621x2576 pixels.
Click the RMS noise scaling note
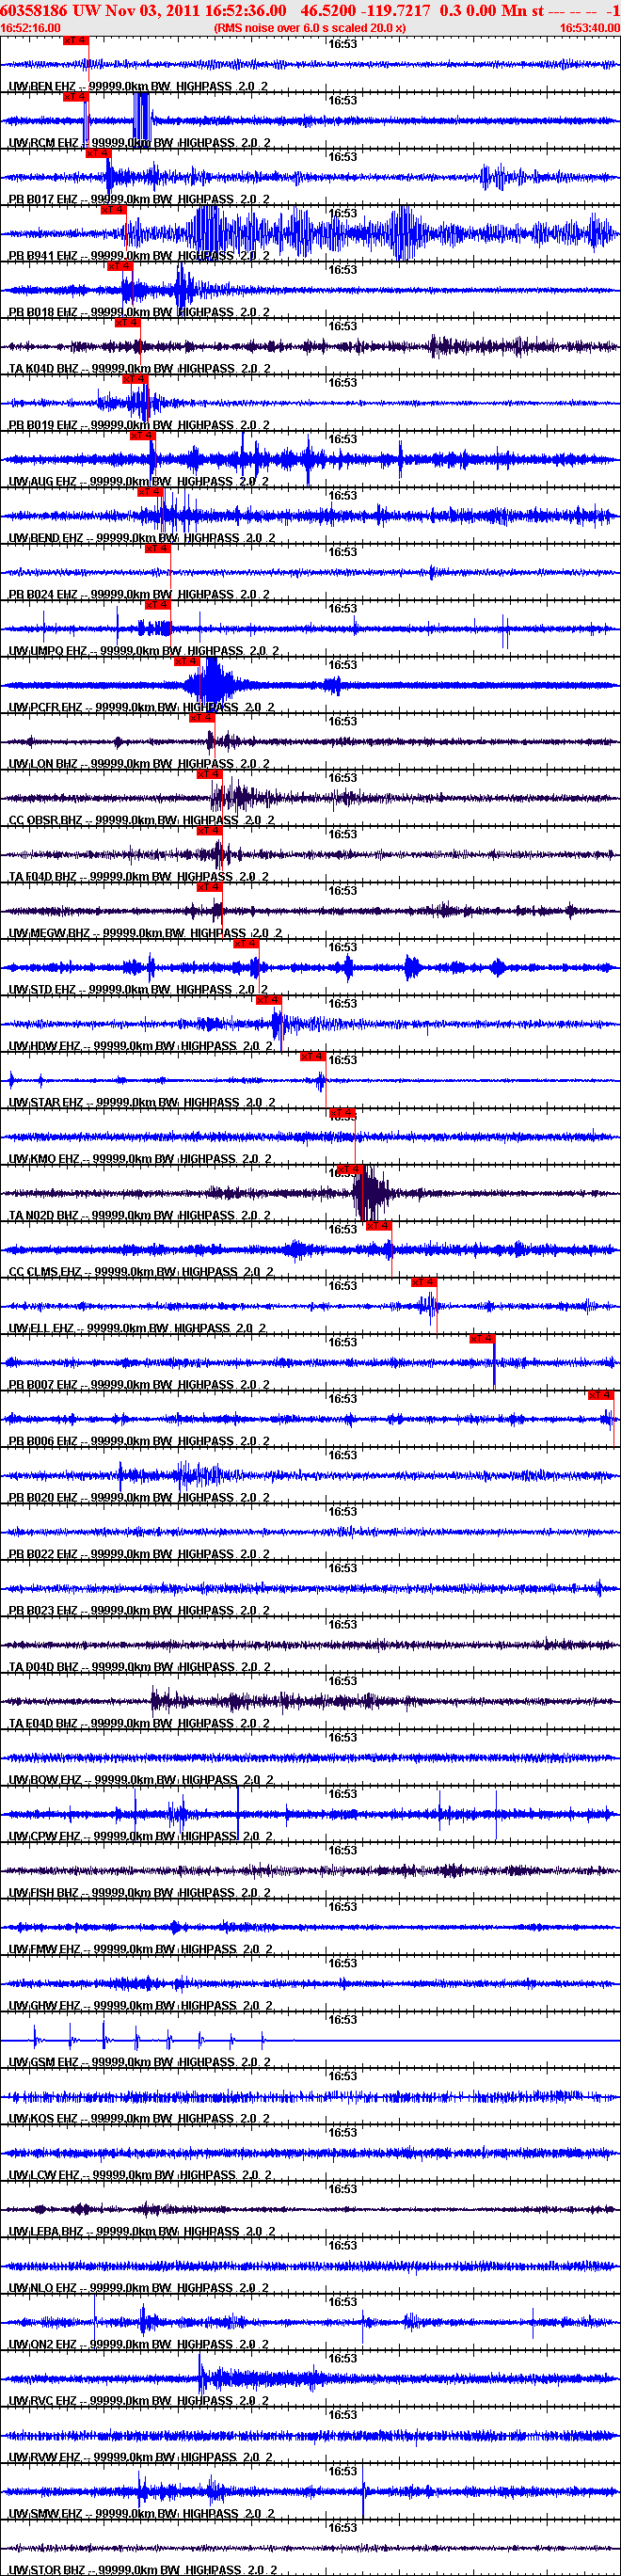coord(310,28)
